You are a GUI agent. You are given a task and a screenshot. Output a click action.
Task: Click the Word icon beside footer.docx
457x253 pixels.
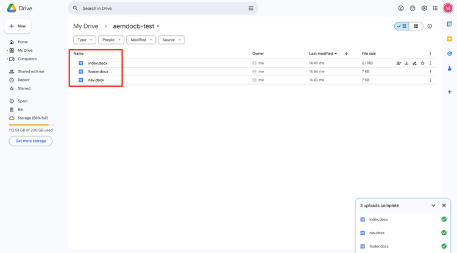[x=81, y=71]
